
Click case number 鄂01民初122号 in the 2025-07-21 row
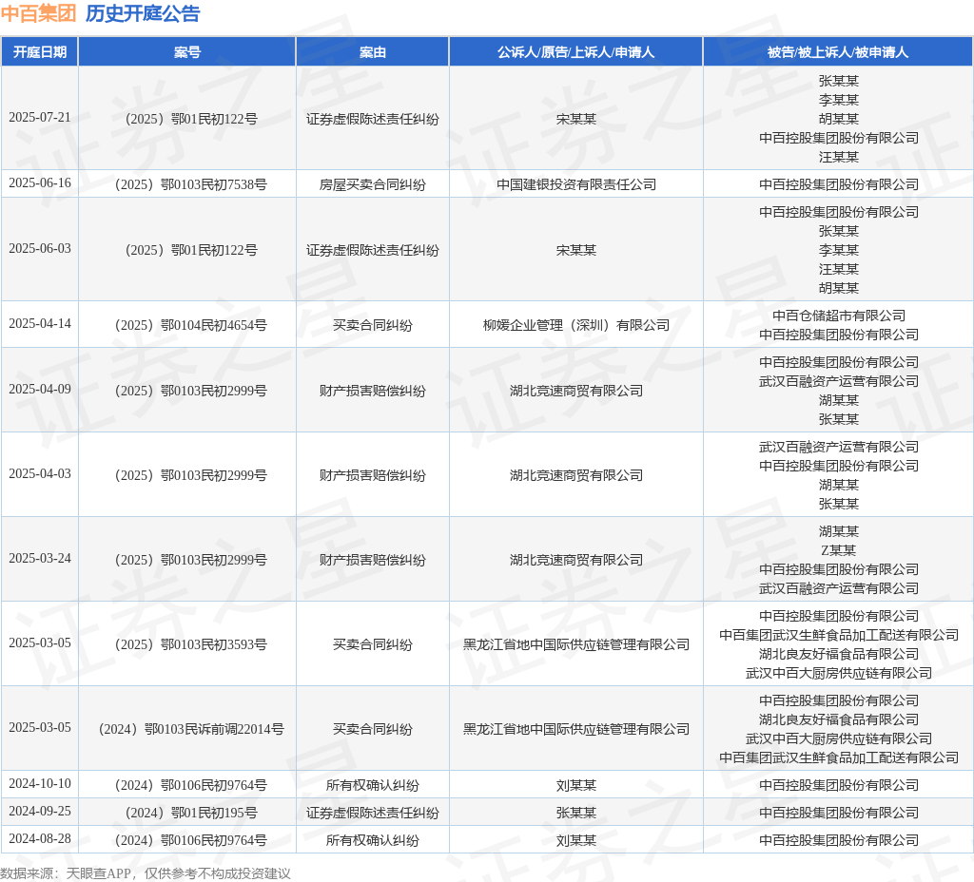(x=190, y=119)
